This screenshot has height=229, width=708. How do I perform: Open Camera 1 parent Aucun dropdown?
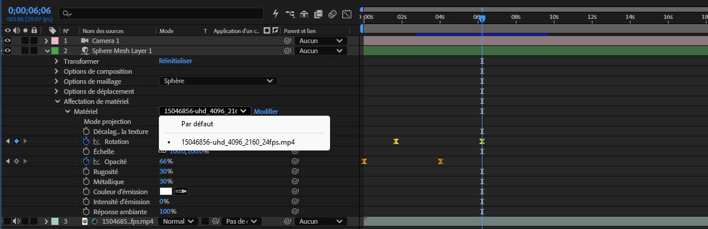coord(321,41)
